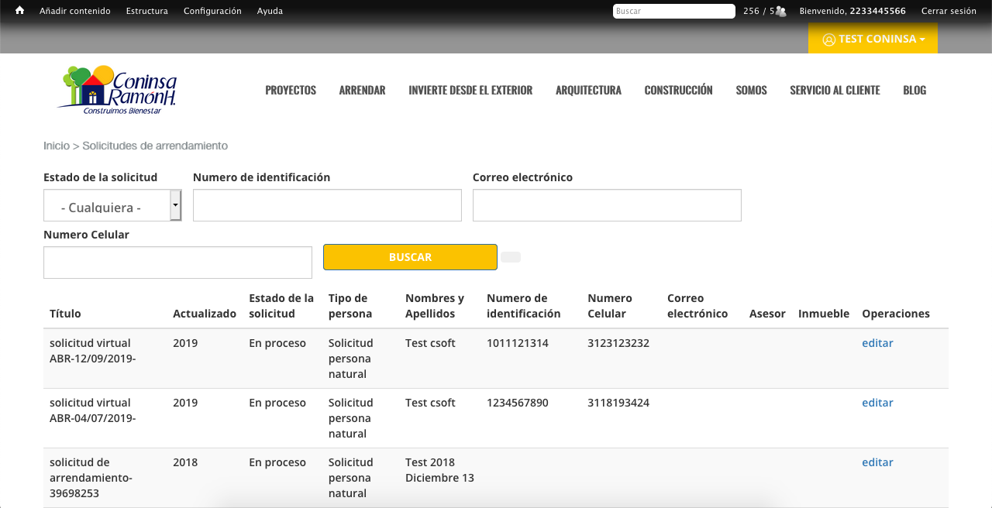The height and width of the screenshot is (508, 992).
Task: Click editar for solicitud de arrendamiento-39698253
Action: [877, 462]
